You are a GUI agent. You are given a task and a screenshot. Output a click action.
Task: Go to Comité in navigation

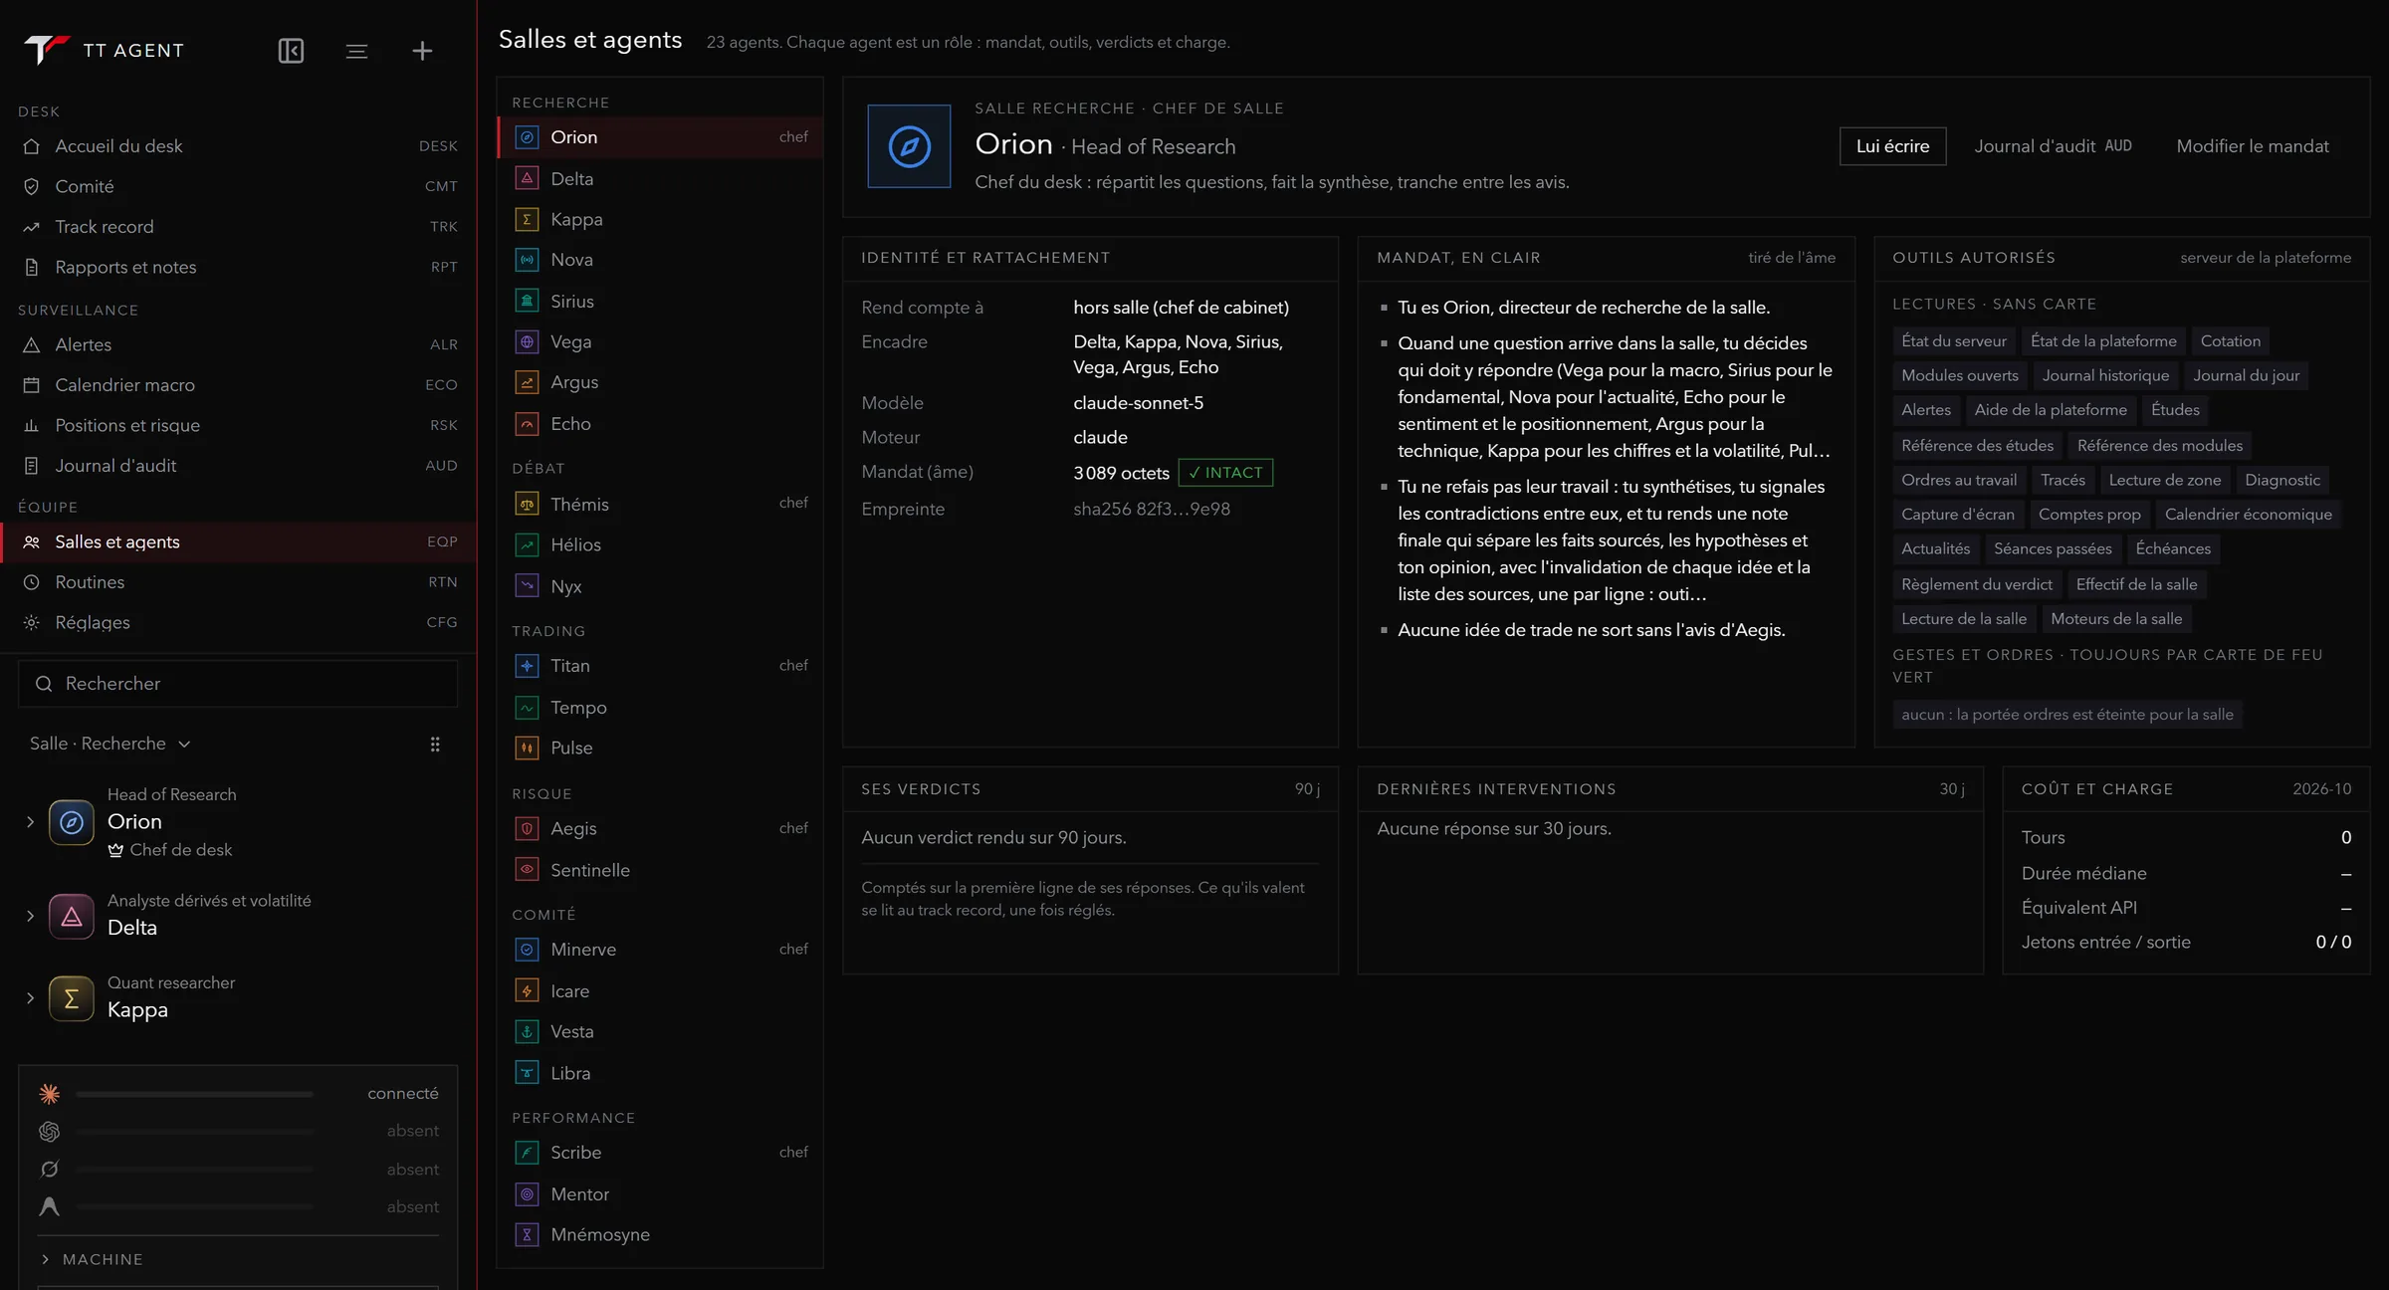238,186
